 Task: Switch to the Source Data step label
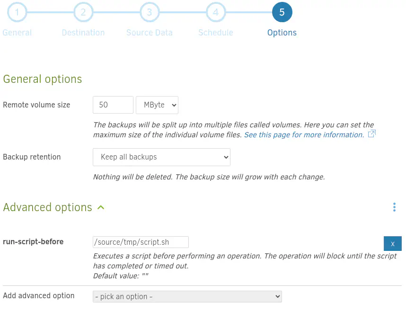pyautogui.click(x=150, y=33)
